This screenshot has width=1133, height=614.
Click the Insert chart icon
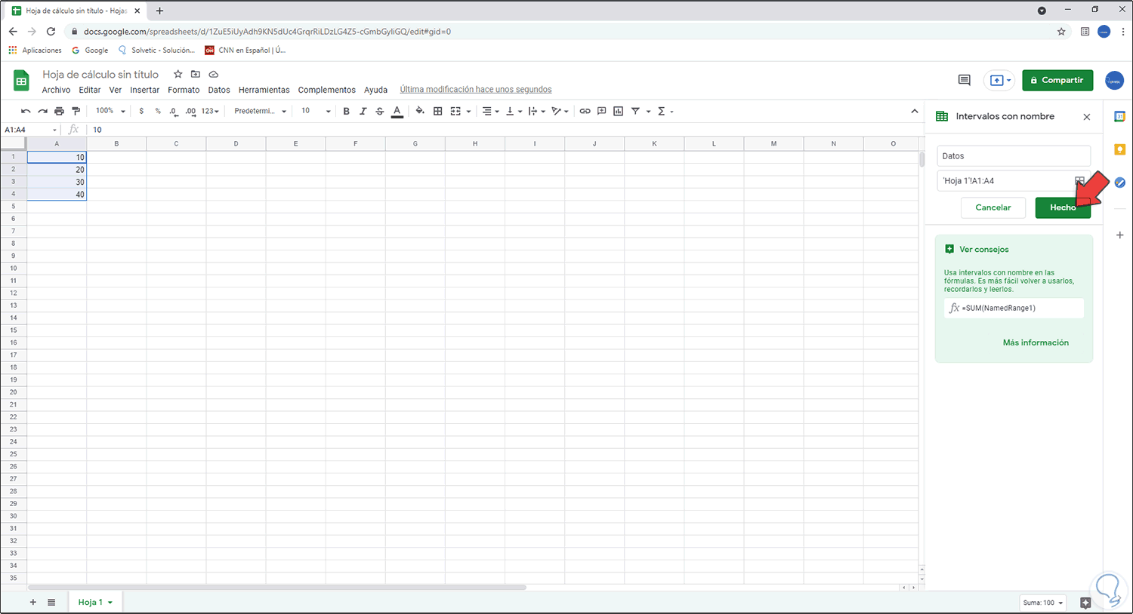coord(618,111)
